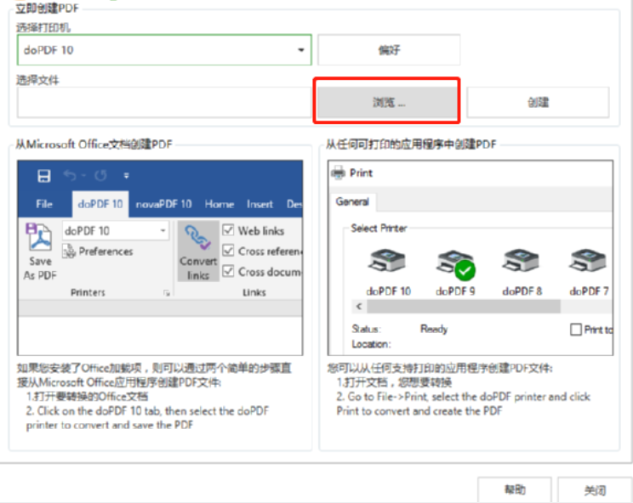Select the Insert ribbon tab
The height and width of the screenshot is (503, 633).
tap(259, 204)
